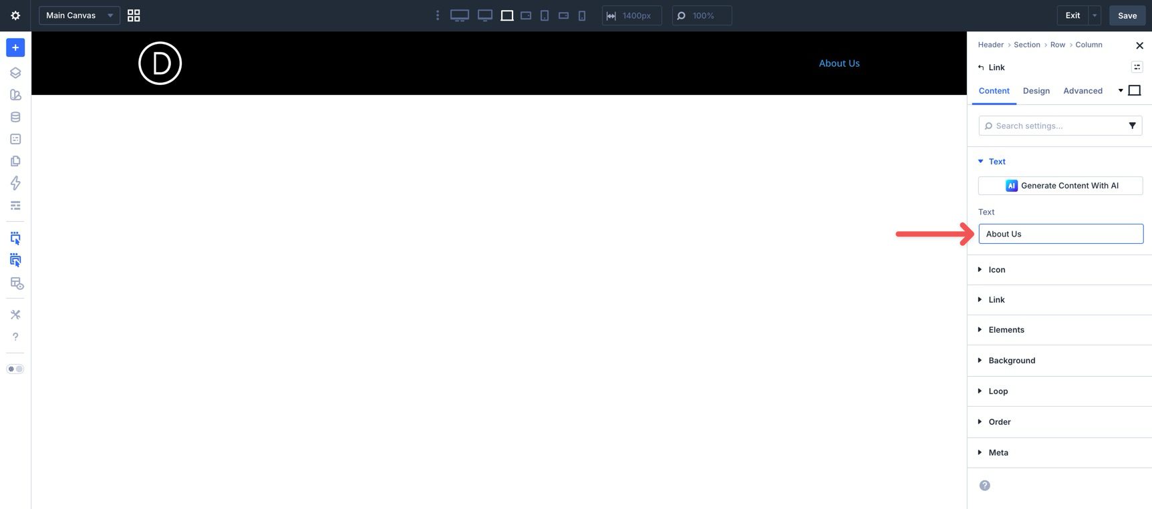Viewport: 1152px width, 509px height.
Task: Edit the About Us text input
Action: tap(1060, 234)
